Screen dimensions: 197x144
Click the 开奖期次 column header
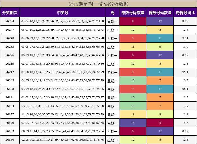coord(10,13)
